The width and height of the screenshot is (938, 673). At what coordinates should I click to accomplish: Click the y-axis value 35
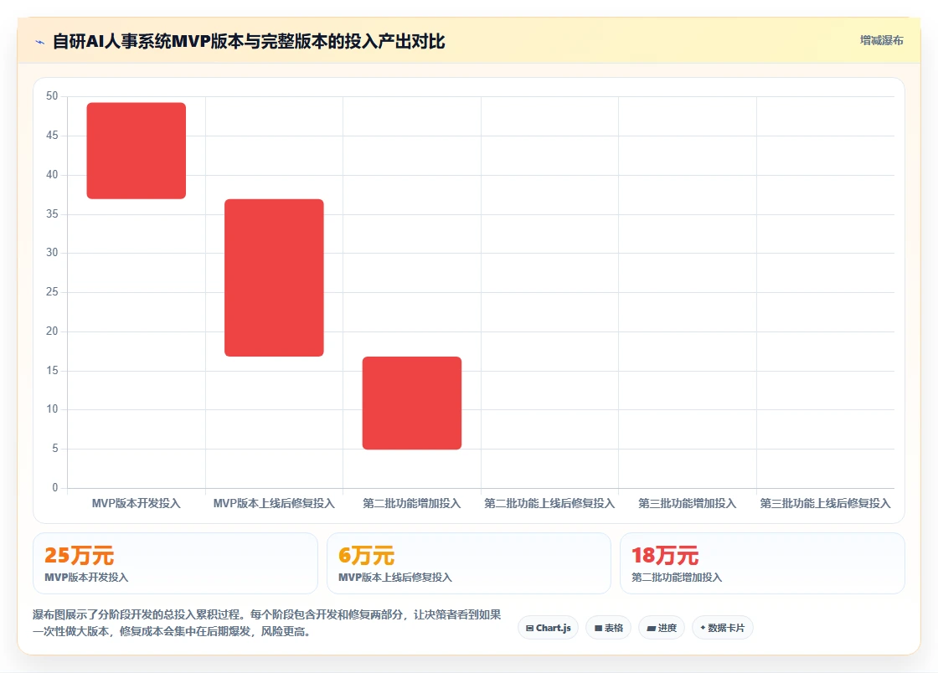[52, 214]
